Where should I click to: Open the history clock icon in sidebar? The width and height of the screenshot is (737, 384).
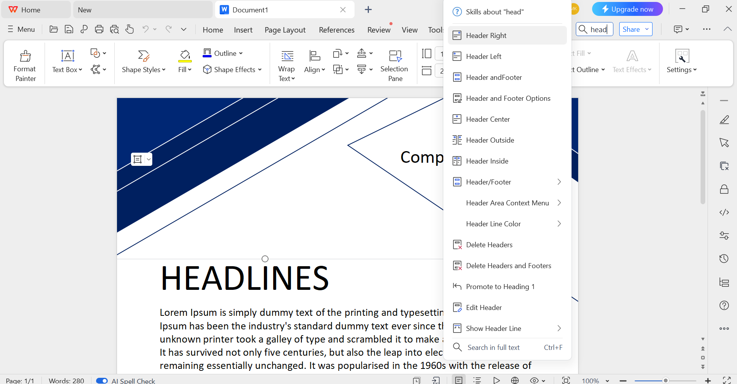pos(724,258)
